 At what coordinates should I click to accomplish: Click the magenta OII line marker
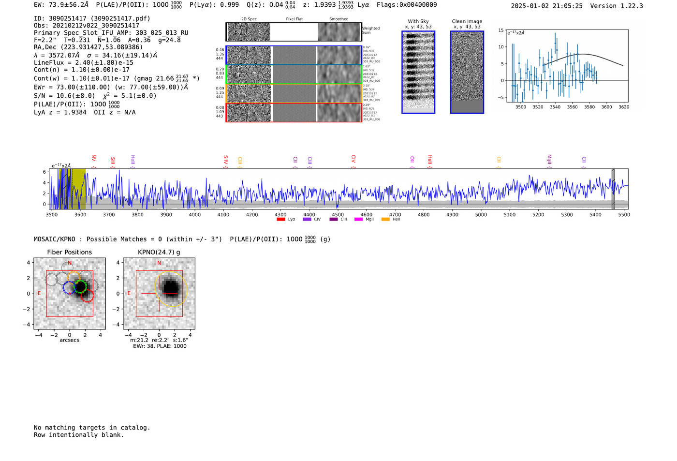tap(412, 160)
